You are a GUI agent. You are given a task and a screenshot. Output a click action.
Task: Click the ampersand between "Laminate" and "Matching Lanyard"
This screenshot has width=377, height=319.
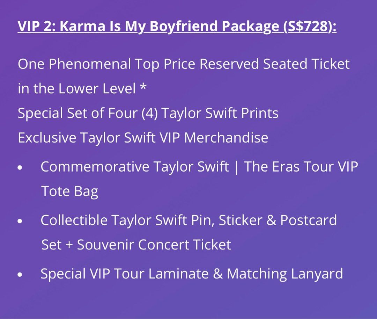[x=217, y=274]
